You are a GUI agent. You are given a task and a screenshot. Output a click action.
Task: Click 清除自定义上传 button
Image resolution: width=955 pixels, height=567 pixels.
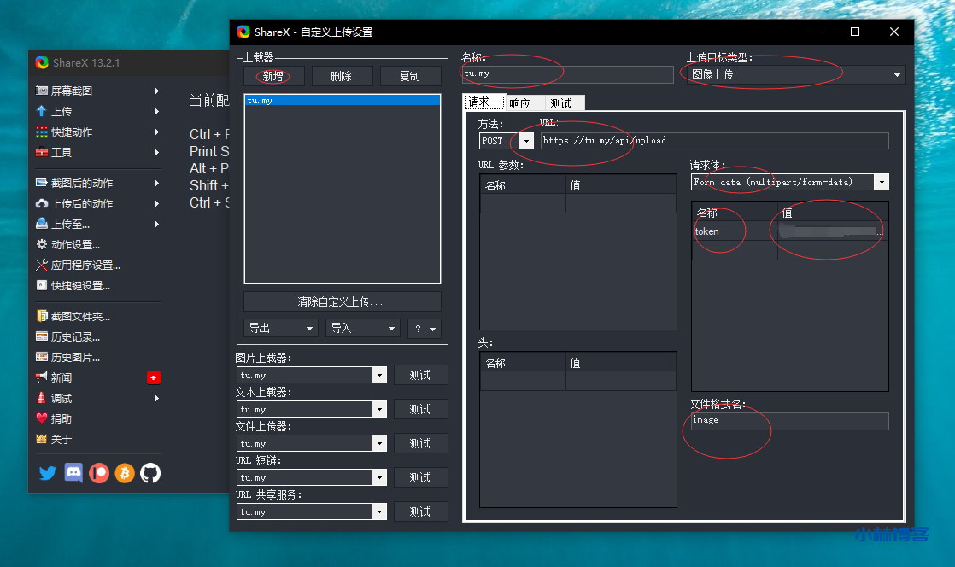(342, 301)
